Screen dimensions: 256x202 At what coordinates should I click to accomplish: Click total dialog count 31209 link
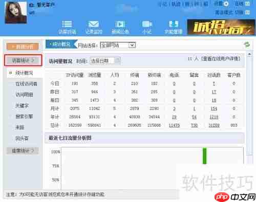(x=214, y=125)
